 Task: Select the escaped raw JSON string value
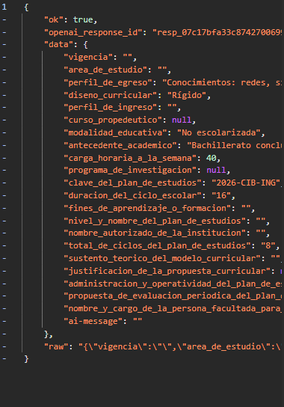click(180, 347)
